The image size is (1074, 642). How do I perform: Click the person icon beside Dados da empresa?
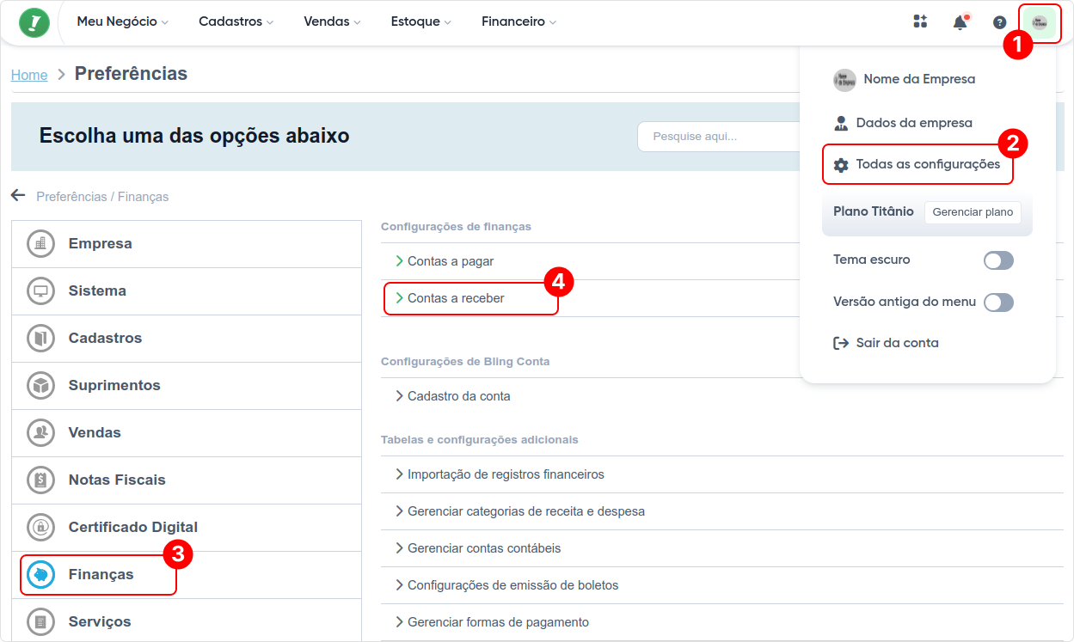[x=841, y=123]
